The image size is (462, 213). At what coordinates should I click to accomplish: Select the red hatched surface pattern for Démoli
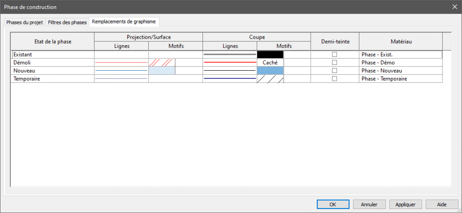point(162,63)
